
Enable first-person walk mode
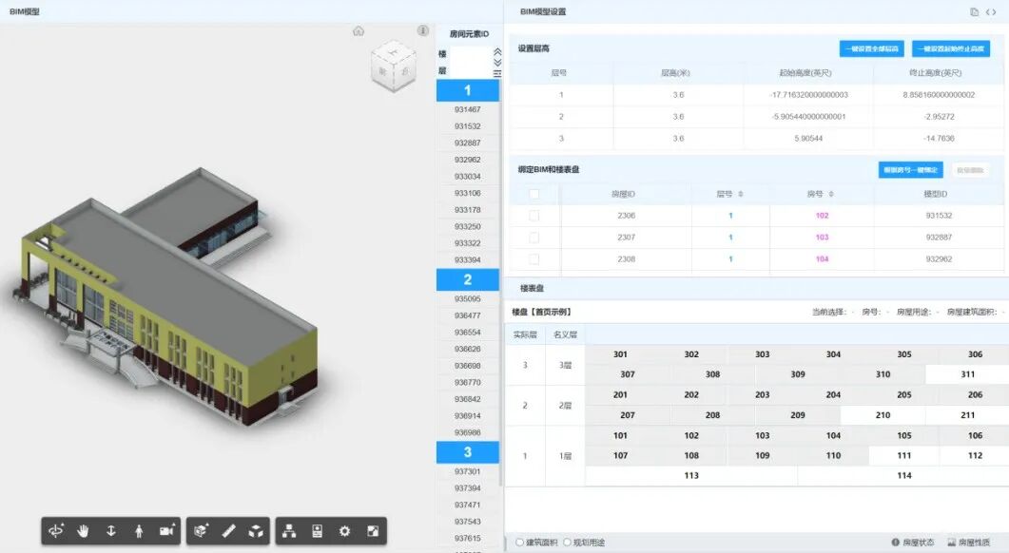pos(139,531)
